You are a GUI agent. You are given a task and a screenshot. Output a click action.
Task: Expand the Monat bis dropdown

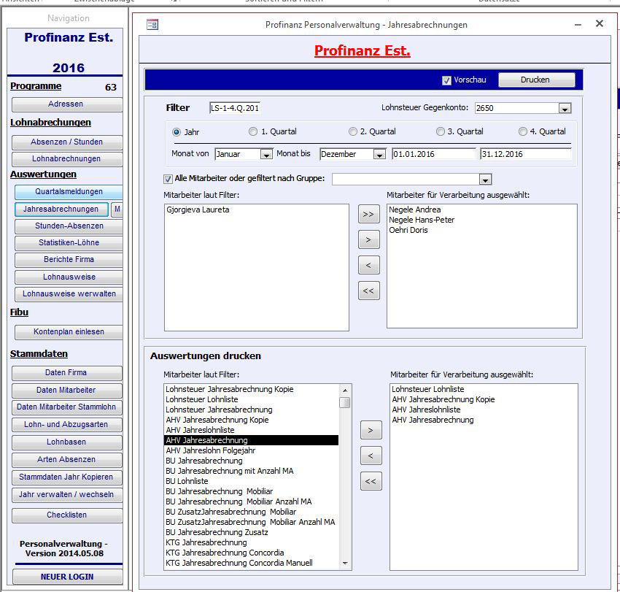(379, 154)
